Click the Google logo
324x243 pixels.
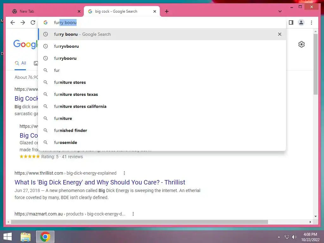[26, 44]
